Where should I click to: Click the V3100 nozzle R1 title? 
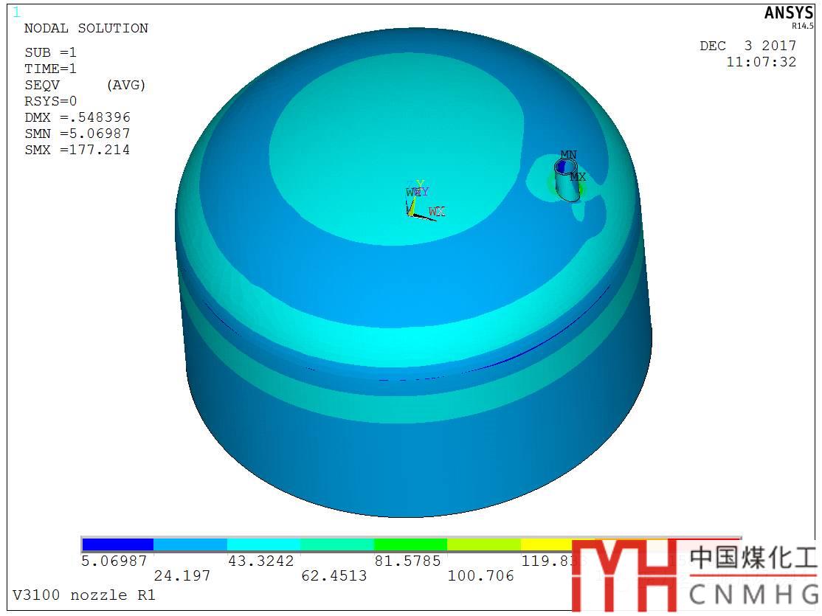click(x=83, y=595)
